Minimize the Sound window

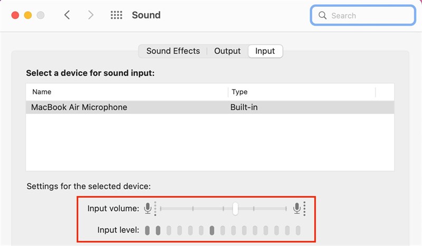click(28, 15)
